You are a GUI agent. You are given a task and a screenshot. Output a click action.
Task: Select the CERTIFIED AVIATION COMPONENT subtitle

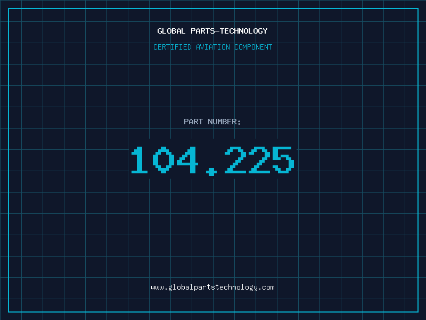(212, 47)
